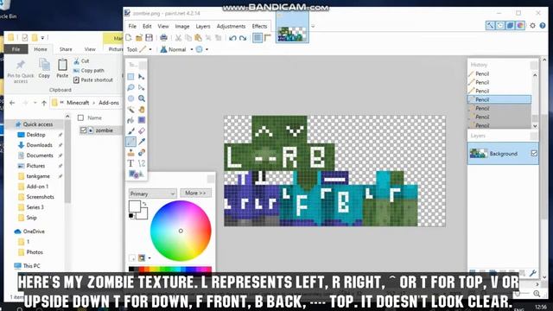Click the Redo arrow in paint.net toolbar
Viewport: 553px width, 311px height.
(x=243, y=38)
